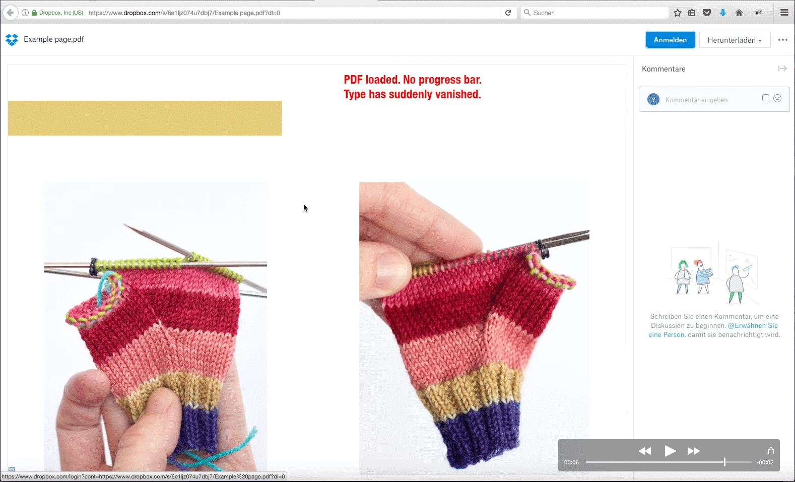Expand the Herunterladen dropdown
The width and height of the screenshot is (795, 482).
tap(735, 40)
